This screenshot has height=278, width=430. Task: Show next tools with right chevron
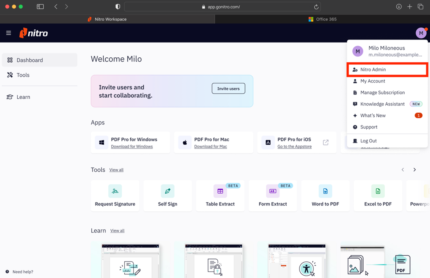coord(414,170)
